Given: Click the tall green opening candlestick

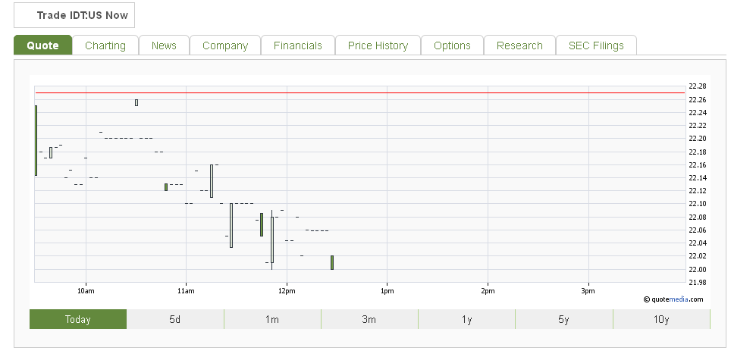Looking at the screenshot, I should pos(36,141).
